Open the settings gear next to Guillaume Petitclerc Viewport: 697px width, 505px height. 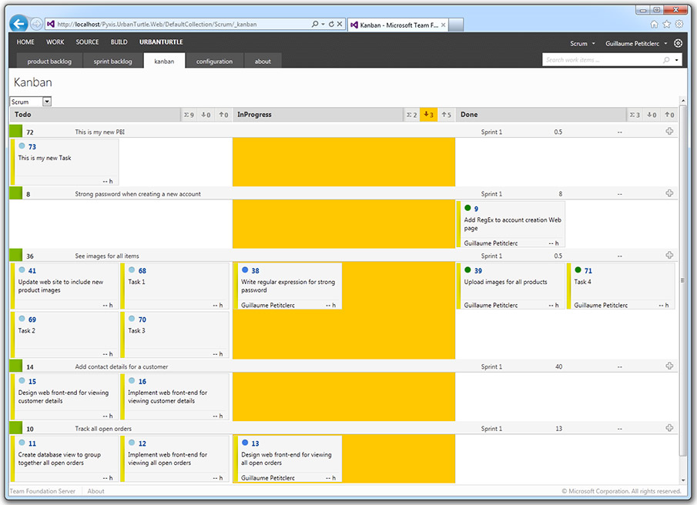coord(679,43)
